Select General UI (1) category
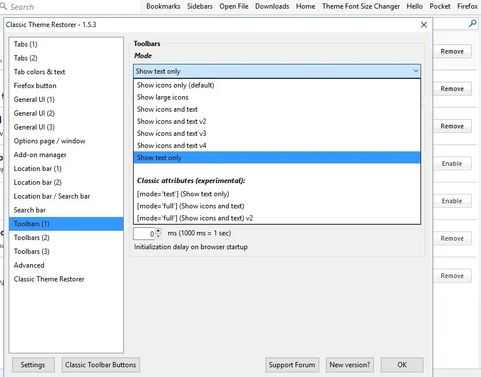The width and height of the screenshot is (481, 377). click(66, 100)
